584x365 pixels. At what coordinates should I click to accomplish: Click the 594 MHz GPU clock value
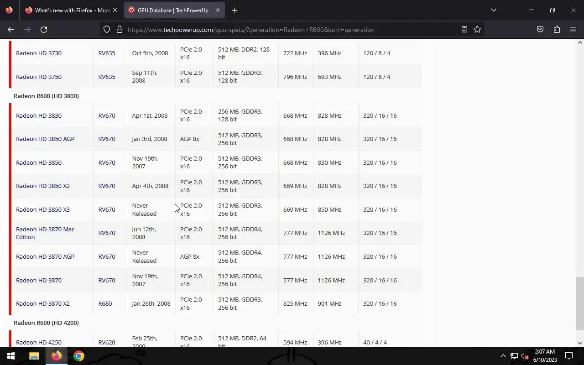pyautogui.click(x=295, y=342)
